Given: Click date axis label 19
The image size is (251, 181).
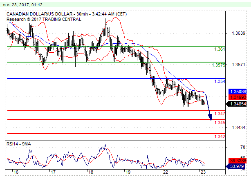Looking at the screenshot, I should click(x=128, y=172).
